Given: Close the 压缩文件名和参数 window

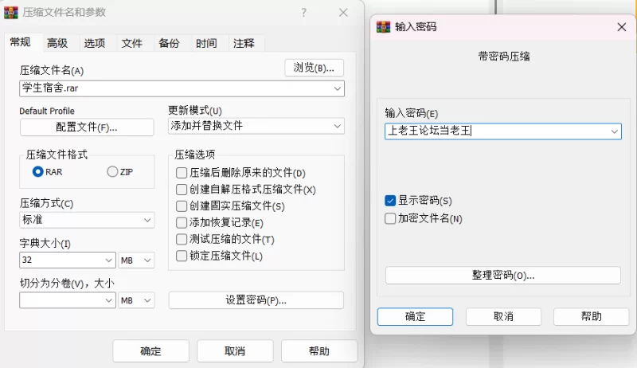Looking at the screenshot, I should (x=343, y=13).
